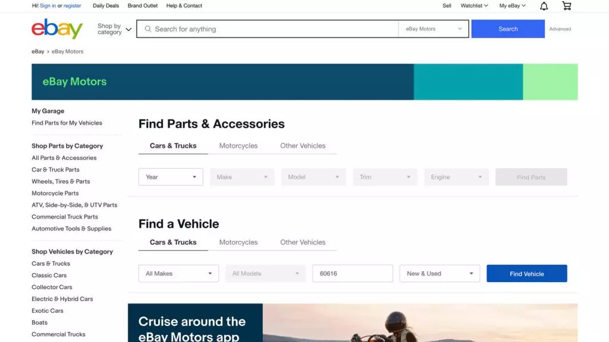This screenshot has width=609, height=342.
Task: Click the eBay logo
Action: (x=57, y=28)
